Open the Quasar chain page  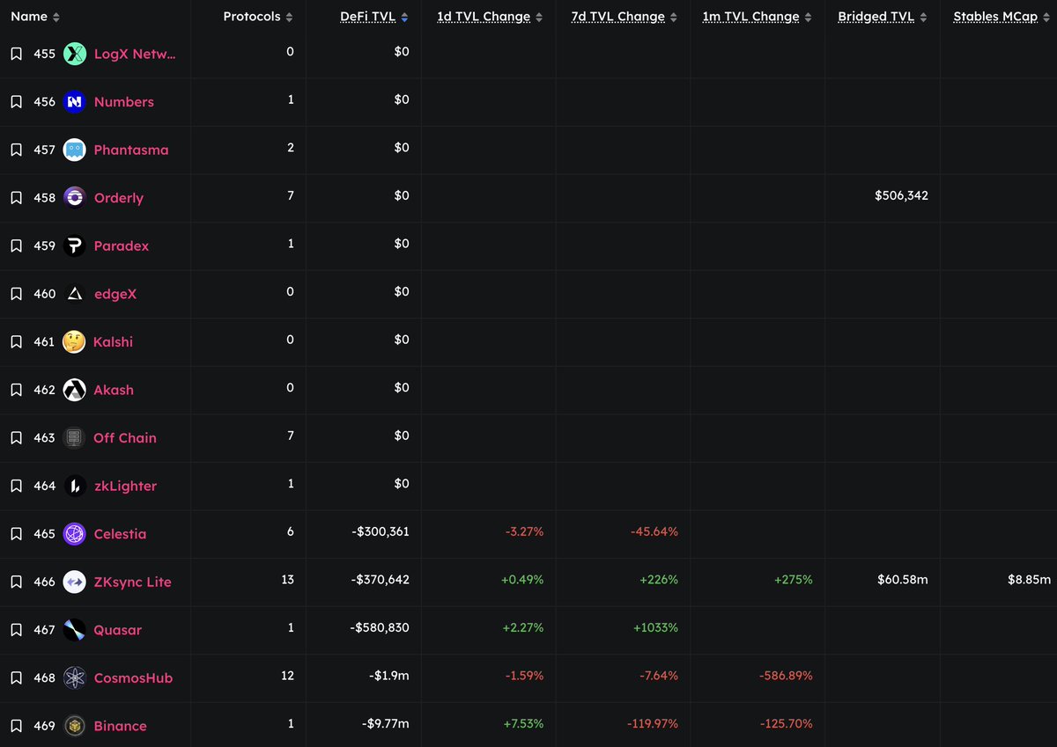(x=117, y=630)
